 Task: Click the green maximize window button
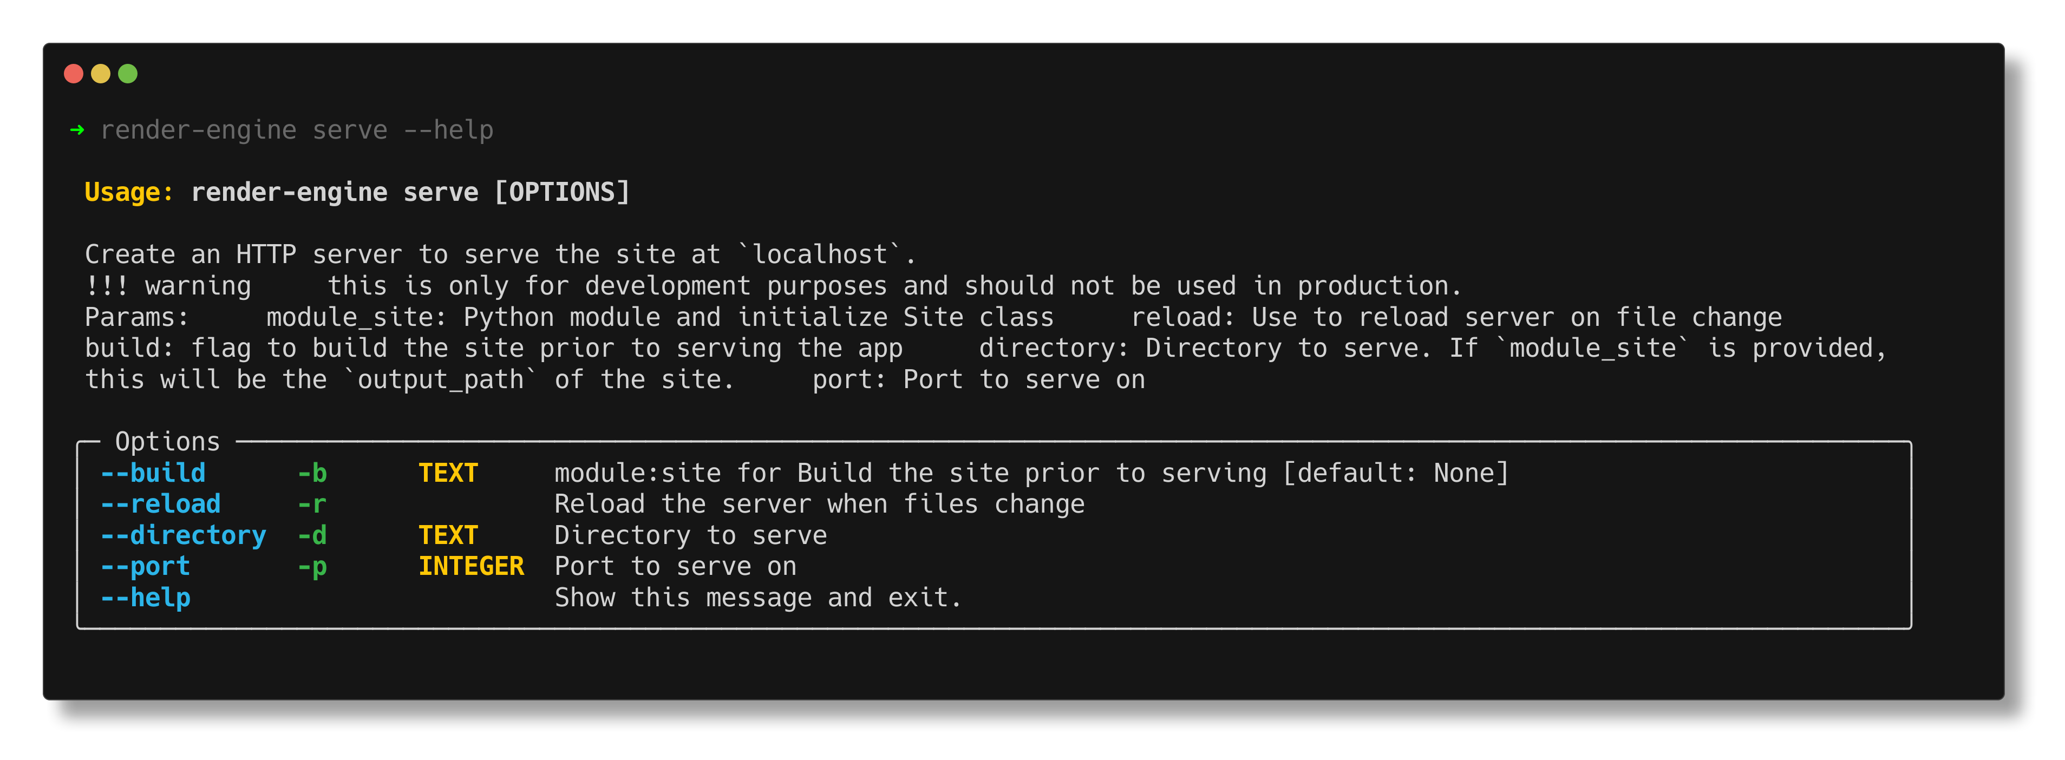pyautogui.click(x=128, y=74)
